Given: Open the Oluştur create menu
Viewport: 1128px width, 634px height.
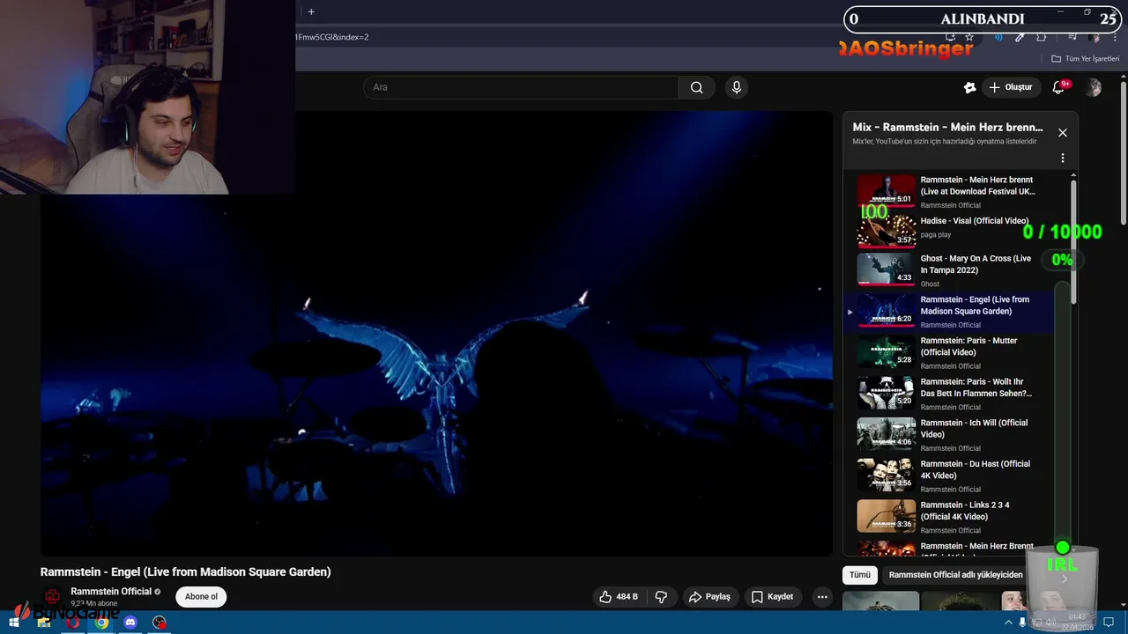Looking at the screenshot, I should coord(1010,87).
